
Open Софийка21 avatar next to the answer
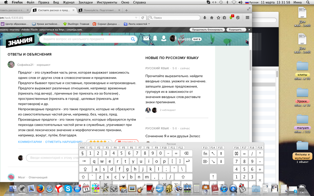coord(11,65)
